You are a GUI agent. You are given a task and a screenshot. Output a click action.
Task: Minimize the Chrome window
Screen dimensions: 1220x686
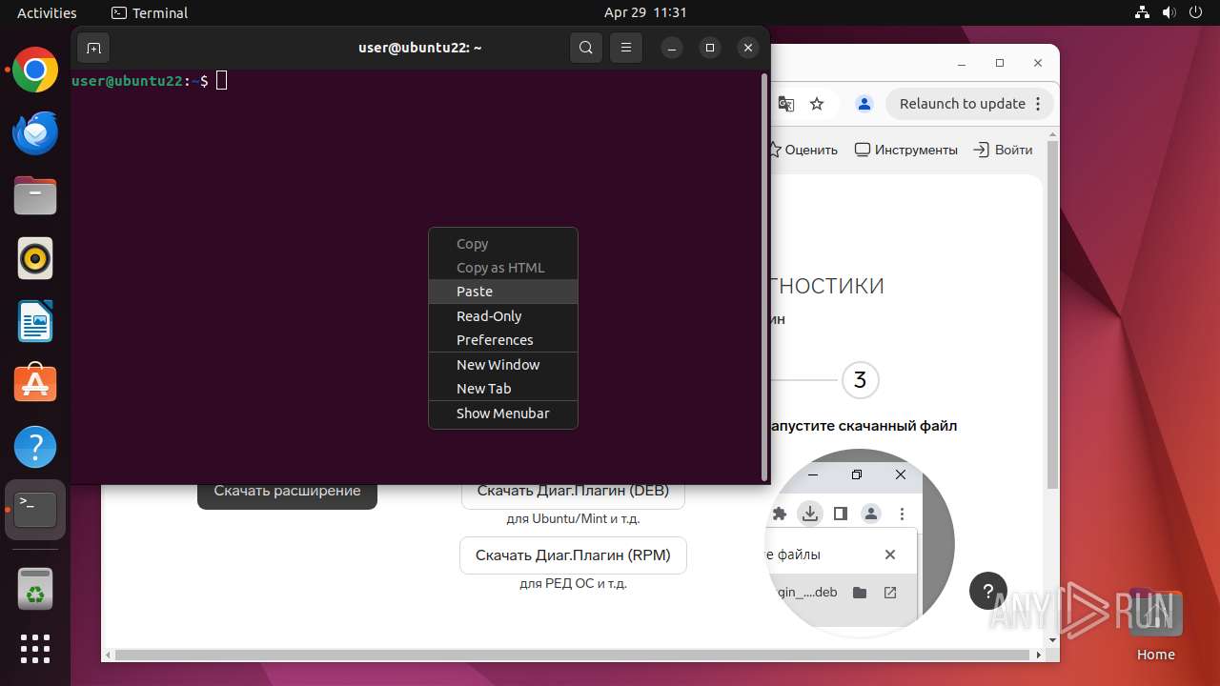pyautogui.click(x=961, y=63)
